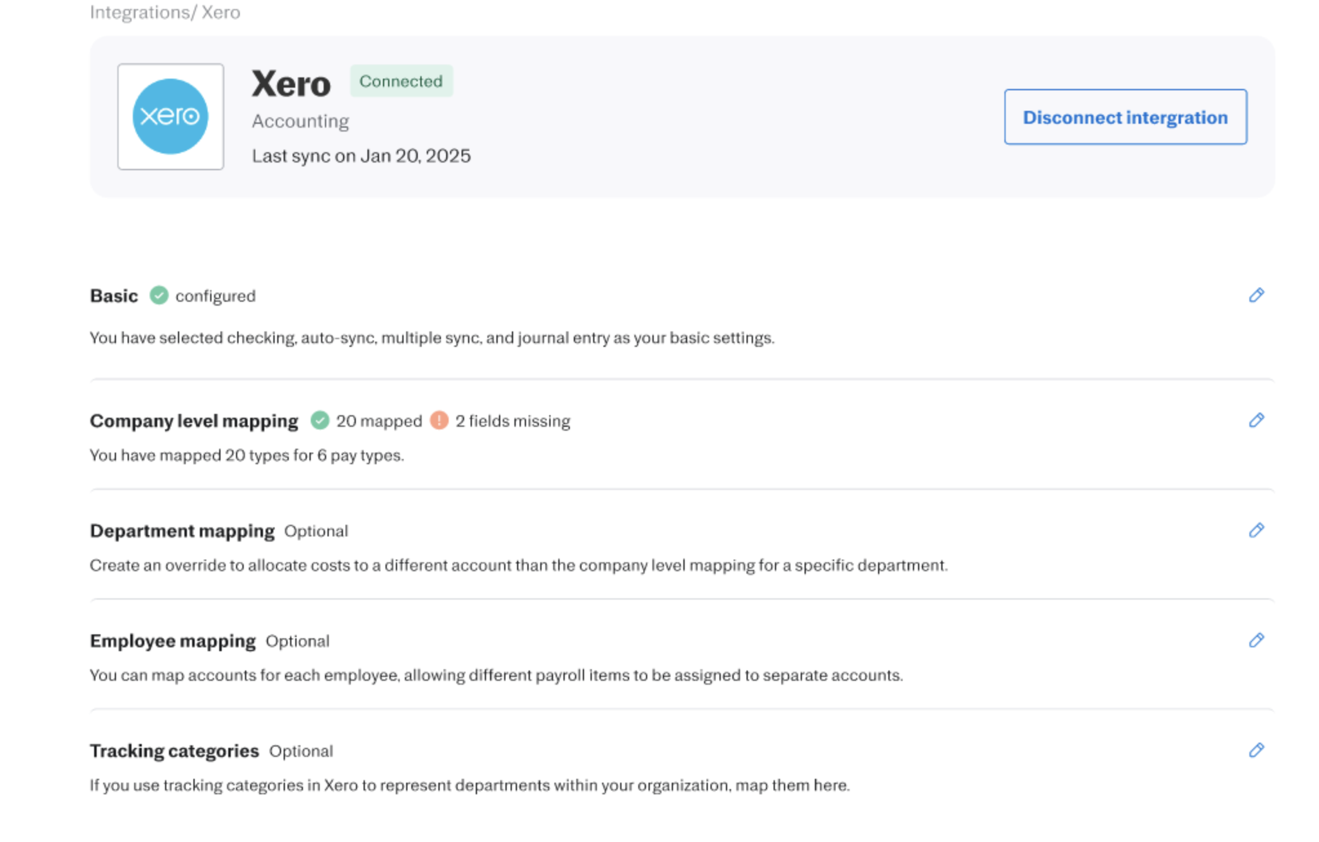Select the Department mapping heading
The width and height of the screenshot is (1319, 842).
pyautogui.click(x=182, y=531)
